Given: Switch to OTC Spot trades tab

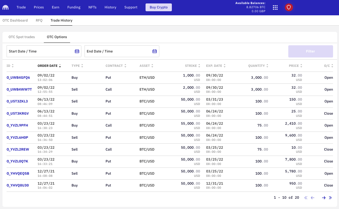Looking at the screenshot, I should tap(22, 37).
